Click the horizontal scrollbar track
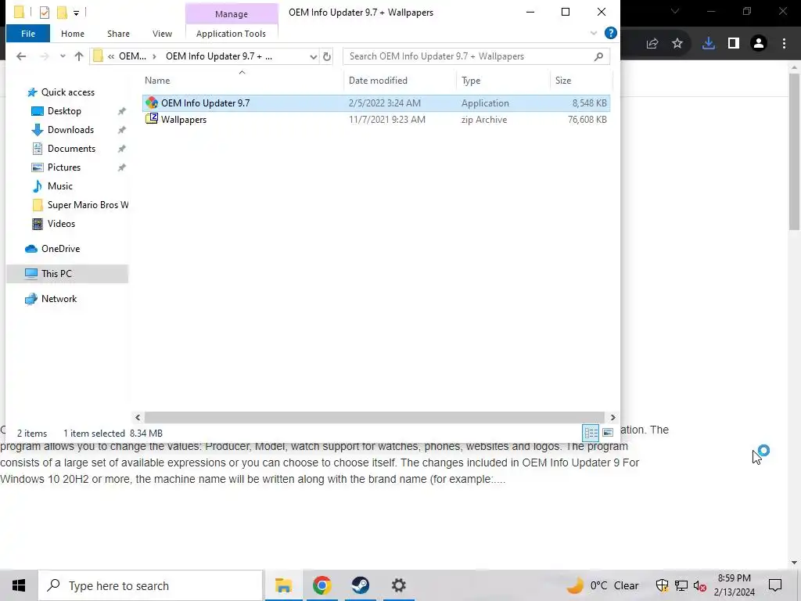Screen dimensions: 801x601 [374, 418]
